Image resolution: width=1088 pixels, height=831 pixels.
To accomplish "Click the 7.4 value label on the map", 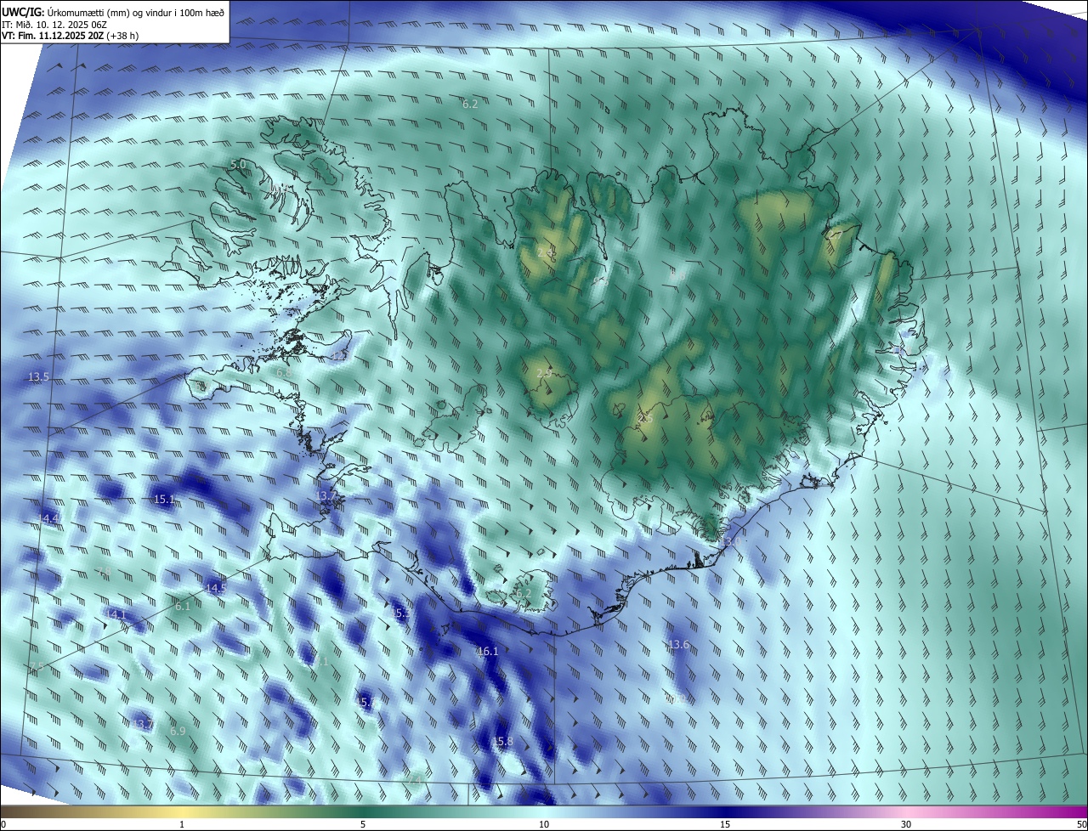I will point(414,778).
